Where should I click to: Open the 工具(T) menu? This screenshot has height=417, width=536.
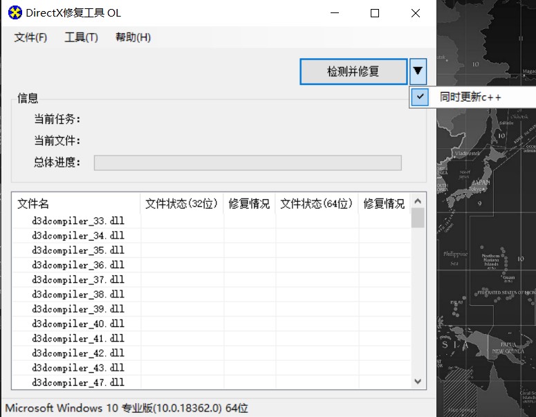tap(82, 37)
